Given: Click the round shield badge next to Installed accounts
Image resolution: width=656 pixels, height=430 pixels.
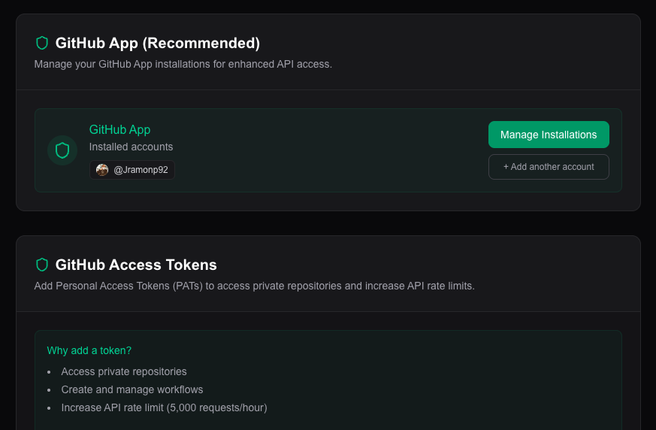Looking at the screenshot, I should 62,150.
